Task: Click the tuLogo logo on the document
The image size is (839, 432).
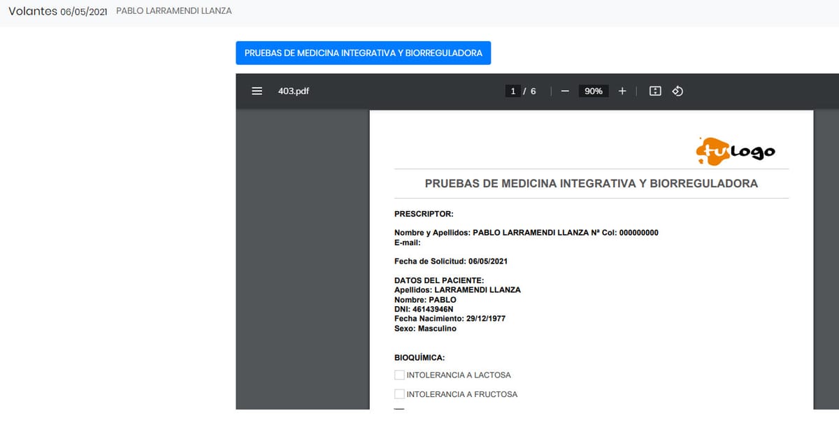Action: 735,150
